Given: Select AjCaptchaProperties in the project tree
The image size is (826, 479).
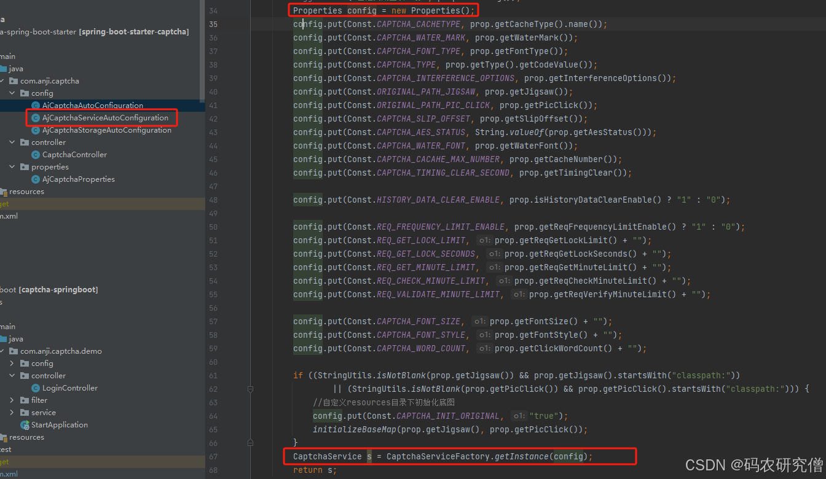Looking at the screenshot, I should click(79, 179).
